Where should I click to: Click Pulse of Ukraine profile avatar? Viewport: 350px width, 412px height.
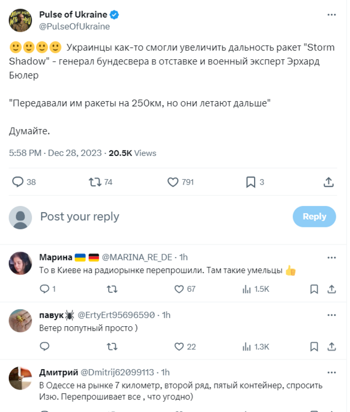click(20, 20)
